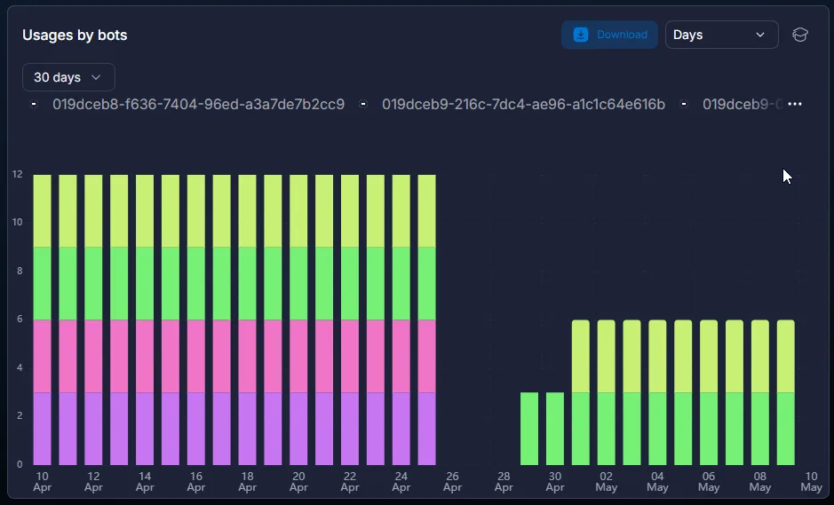Select yellow-green segment of 08 May bar

click(760, 356)
